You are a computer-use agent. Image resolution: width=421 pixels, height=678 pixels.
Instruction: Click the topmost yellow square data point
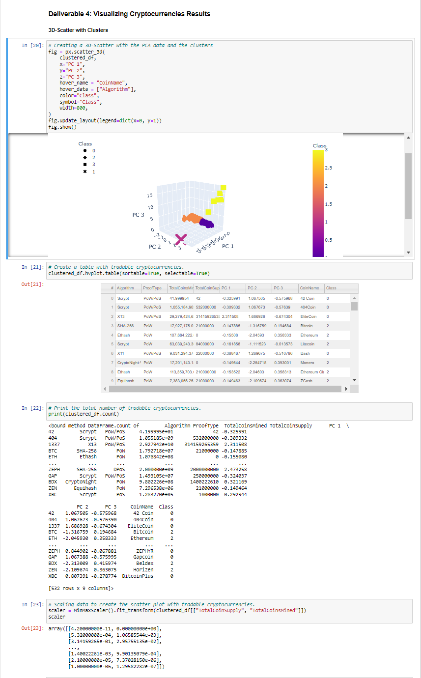(x=224, y=187)
